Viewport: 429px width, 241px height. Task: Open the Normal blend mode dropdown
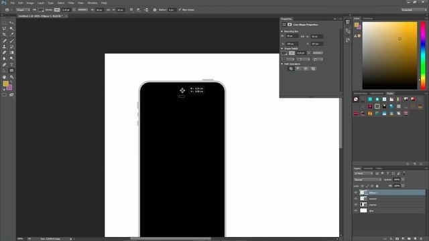pyautogui.click(x=367, y=179)
